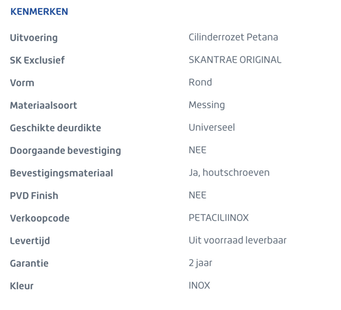Select the Levertijd label

30,241
